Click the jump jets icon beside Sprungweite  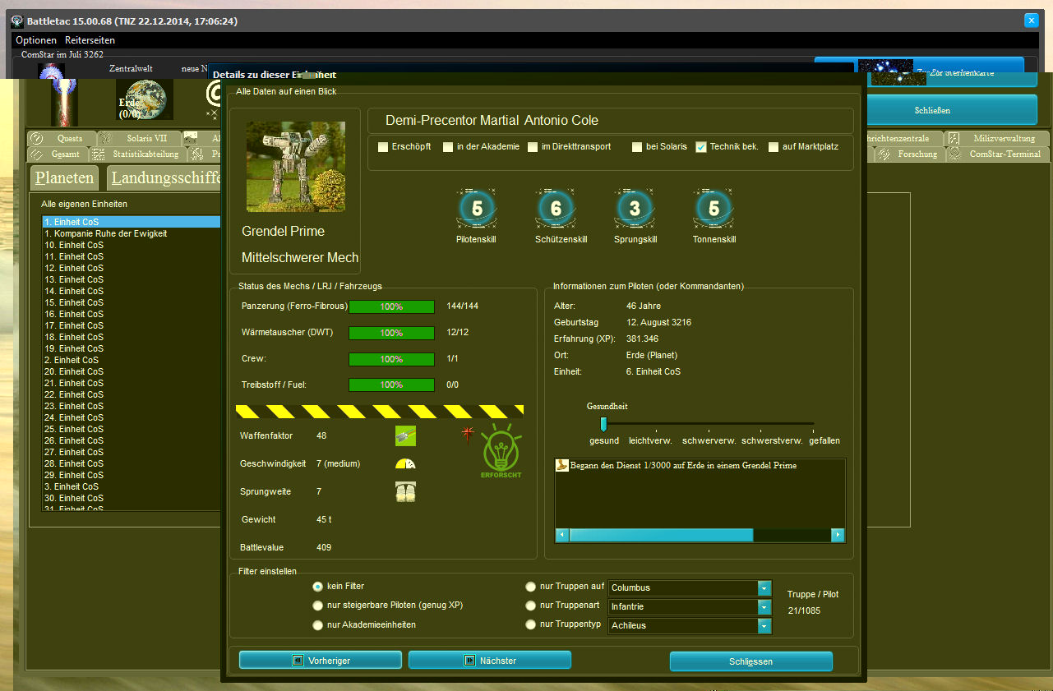pyautogui.click(x=405, y=491)
